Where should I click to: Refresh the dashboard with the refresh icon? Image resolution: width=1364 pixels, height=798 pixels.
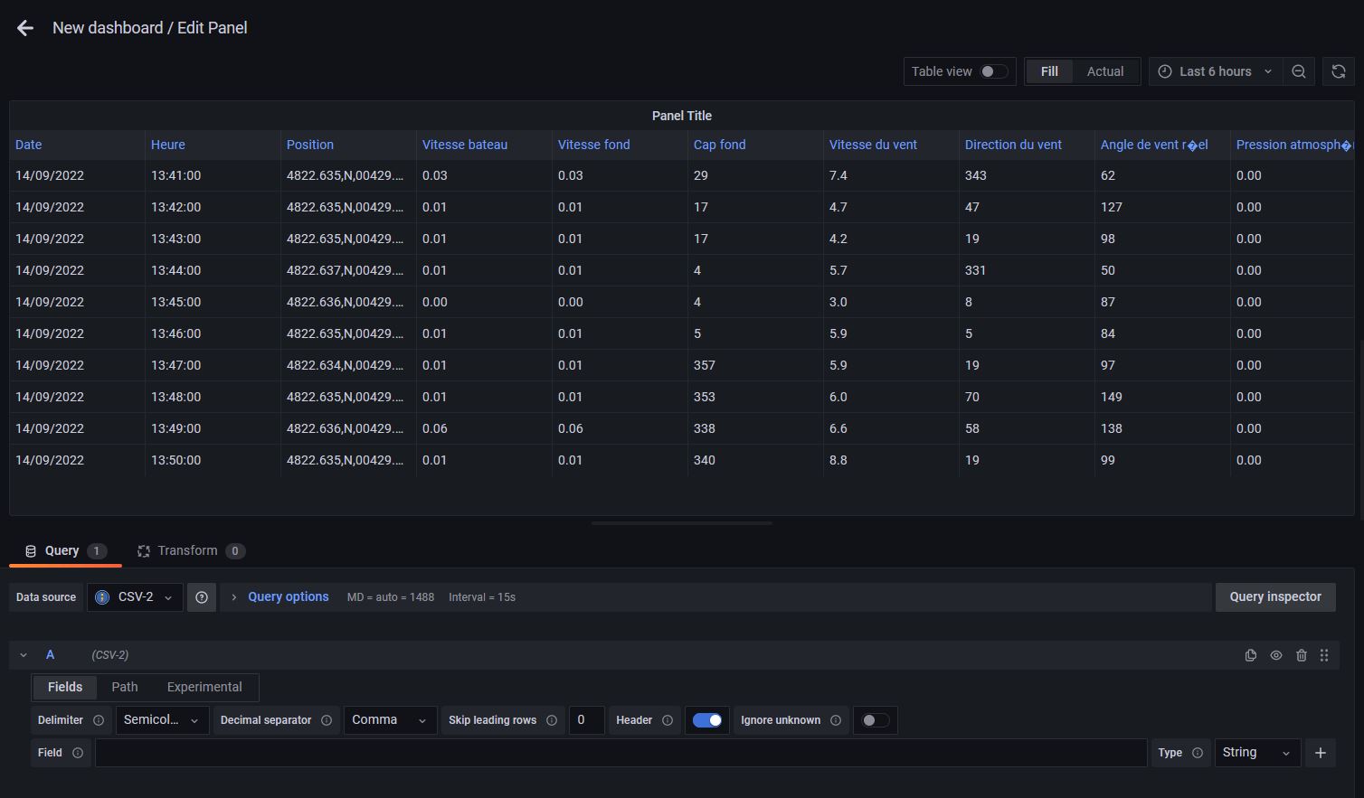click(x=1339, y=71)
